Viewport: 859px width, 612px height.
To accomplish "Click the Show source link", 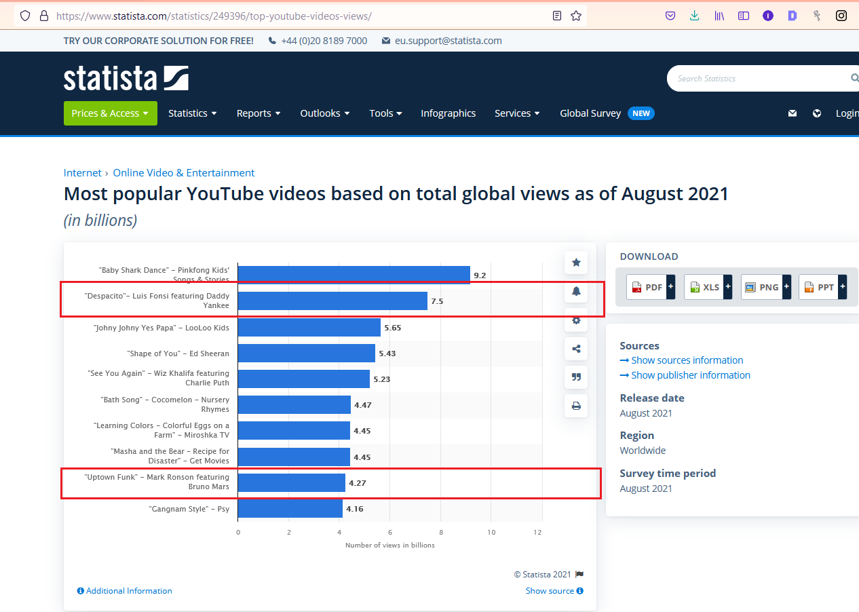I will [x=554, y=591].
